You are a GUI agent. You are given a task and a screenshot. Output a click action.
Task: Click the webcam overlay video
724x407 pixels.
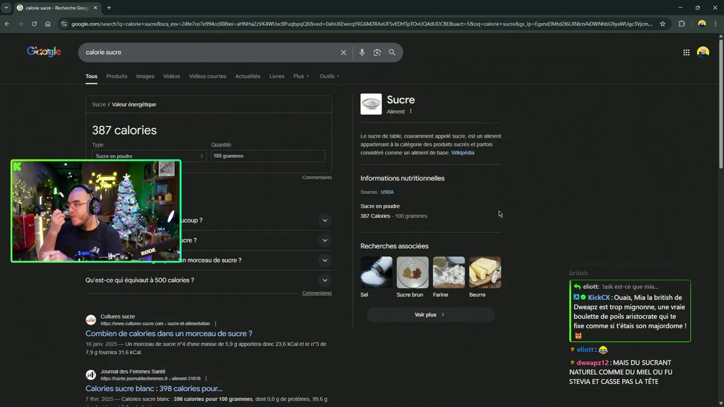pyautogui.click(x=96, y=211)
